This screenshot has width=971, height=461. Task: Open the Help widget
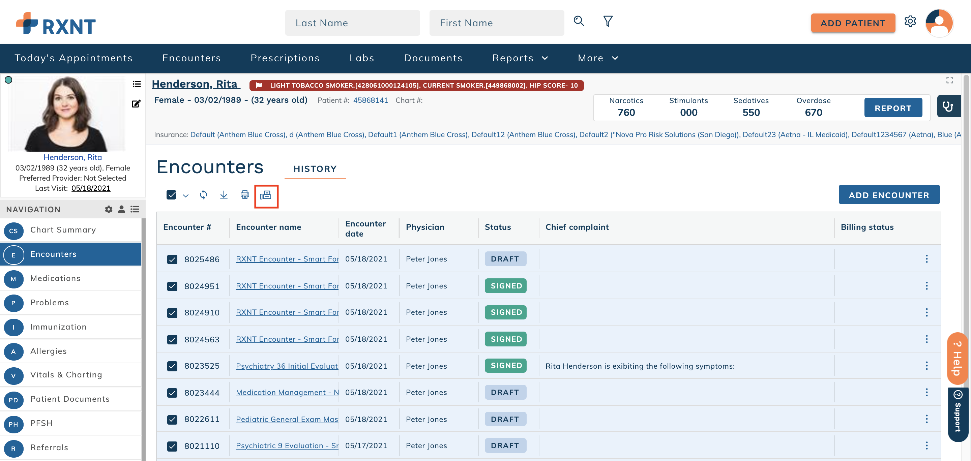tap(957, 358)
